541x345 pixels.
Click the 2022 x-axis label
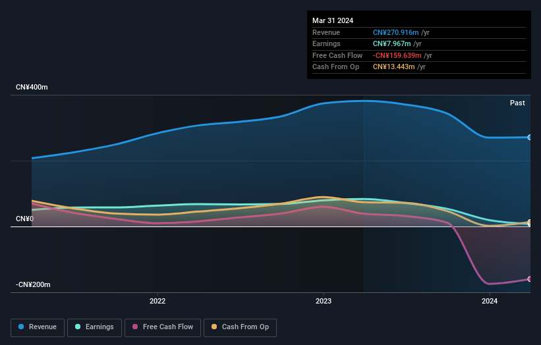[x=157, y=302]
